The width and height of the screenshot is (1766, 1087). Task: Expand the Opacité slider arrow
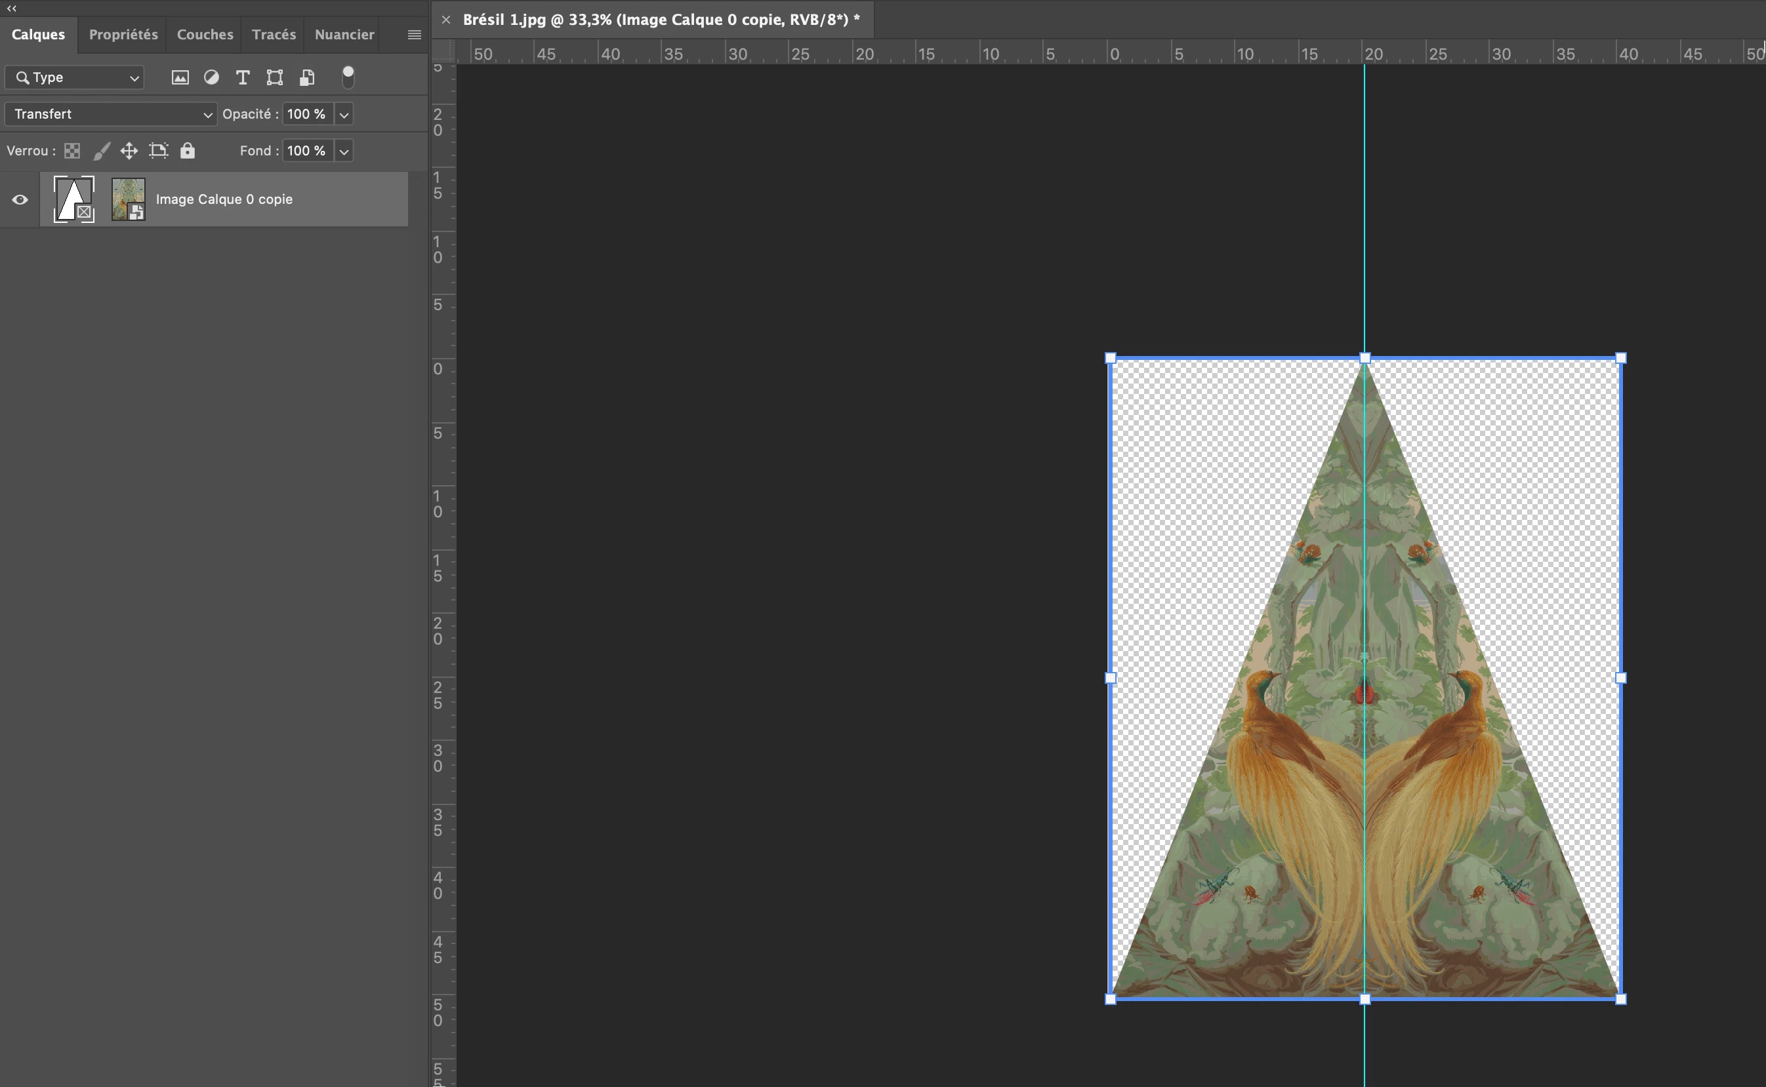click(x=344, y=114)
